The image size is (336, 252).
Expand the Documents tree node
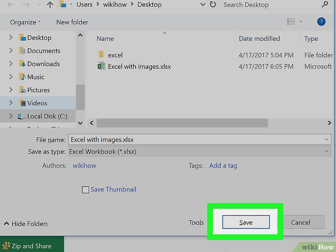click(11, 51)
